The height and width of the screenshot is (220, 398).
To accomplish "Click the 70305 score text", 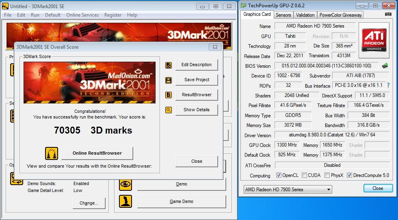I will pyautogui.click(x=67, y=130).
